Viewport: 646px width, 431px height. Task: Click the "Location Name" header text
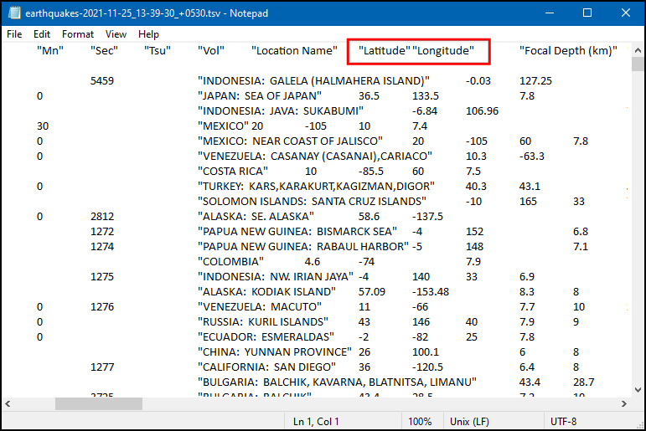point(294,50)
